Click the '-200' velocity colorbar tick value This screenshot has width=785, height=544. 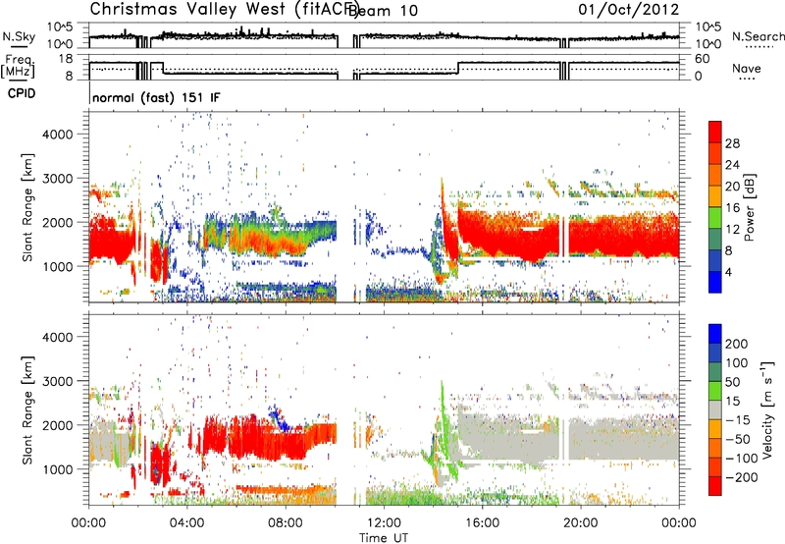[742, 477]
